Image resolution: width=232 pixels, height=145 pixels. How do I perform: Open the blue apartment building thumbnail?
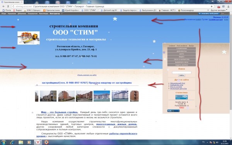coord(102,96)
